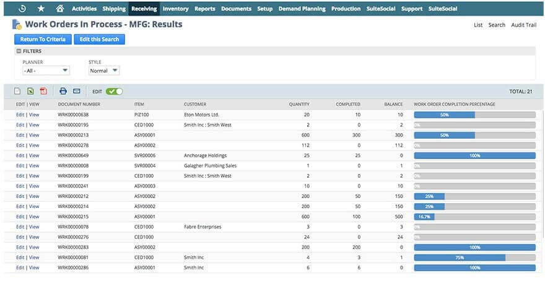
Task: Select item PIZ100 cell
Action: pyautogui.click(x=142, y=115)
